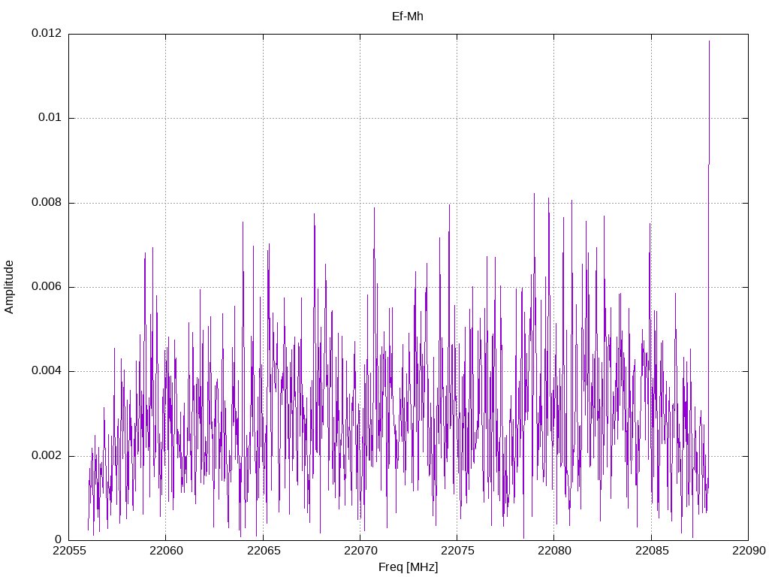Click the 0.008 y-axis tick value

(x=47, y=203)
